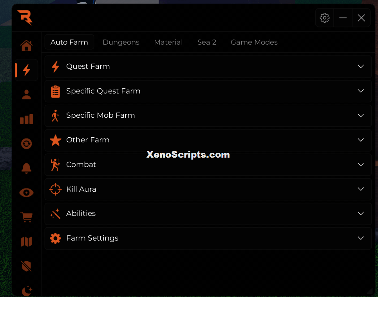Open the folded map sidebar icon
The height and width of the screenshot is (309, 378).
pyautogui.click(x=26, y=242)
